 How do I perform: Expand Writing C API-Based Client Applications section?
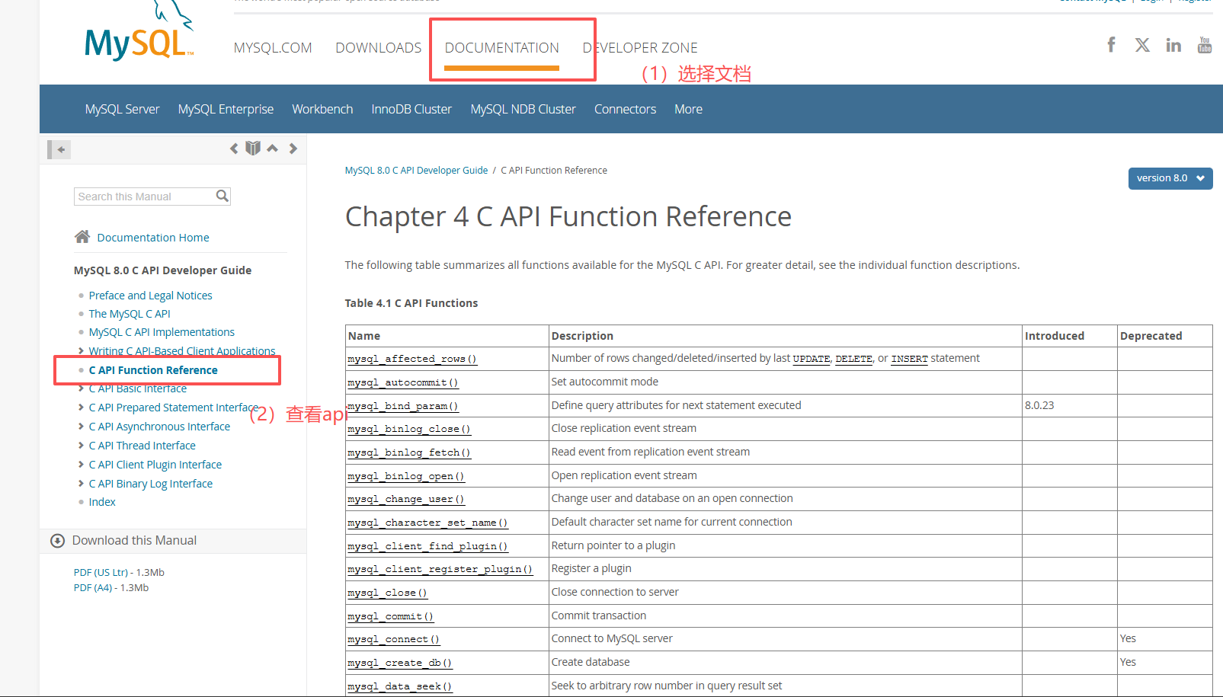82,351
